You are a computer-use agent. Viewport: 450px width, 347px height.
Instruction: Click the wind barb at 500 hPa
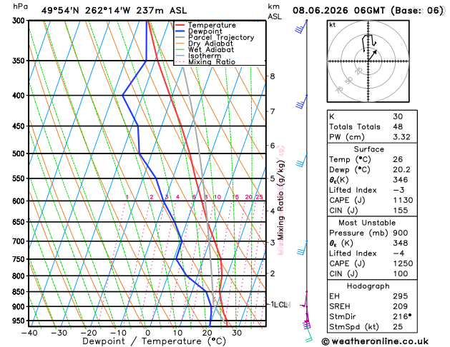pyautogui.click(x=302, y=161)
